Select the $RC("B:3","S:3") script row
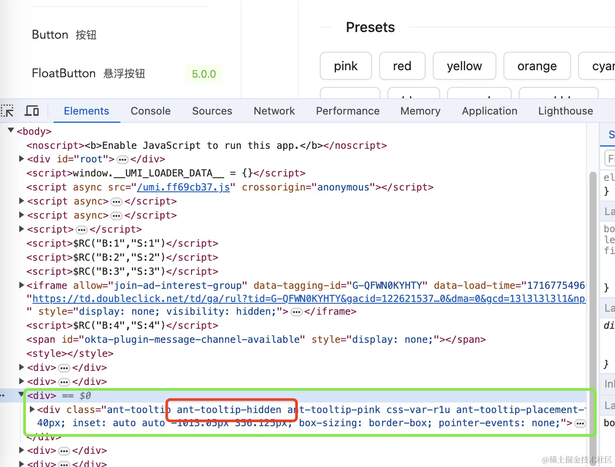The image size is (615, 467). click(x=122, y=272)
